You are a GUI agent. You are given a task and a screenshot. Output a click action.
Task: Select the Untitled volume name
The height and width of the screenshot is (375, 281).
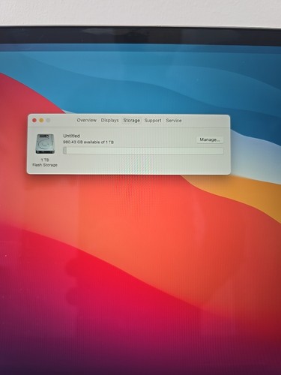pos(71,136)
